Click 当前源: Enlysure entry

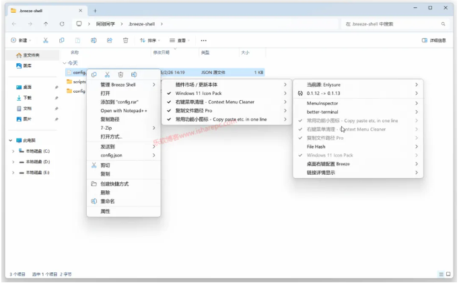tap(358, 85)
